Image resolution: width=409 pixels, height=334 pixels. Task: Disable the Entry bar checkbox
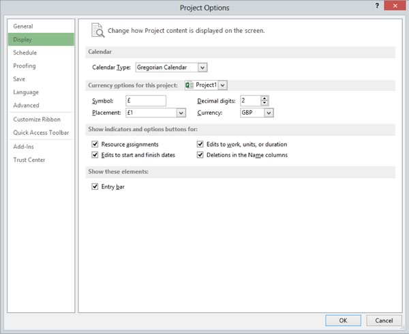pos(95,186)
